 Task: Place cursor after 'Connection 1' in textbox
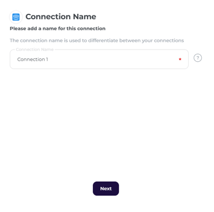pos(49,59)
